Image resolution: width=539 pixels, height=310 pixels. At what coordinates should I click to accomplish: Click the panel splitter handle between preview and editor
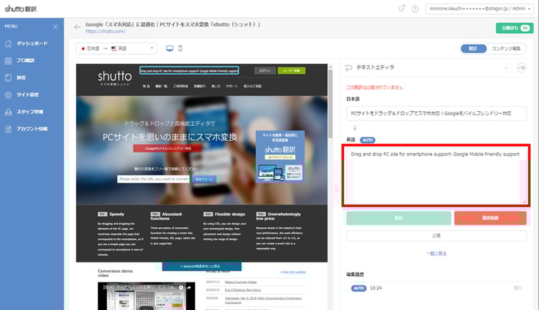pyautogui.click(x=337, y=188)
